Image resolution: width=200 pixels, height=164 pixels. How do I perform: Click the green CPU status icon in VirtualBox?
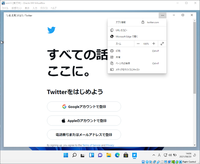(x=173, y=162)
